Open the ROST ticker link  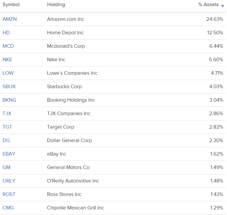pyautogui.click(x=9, y=194)
